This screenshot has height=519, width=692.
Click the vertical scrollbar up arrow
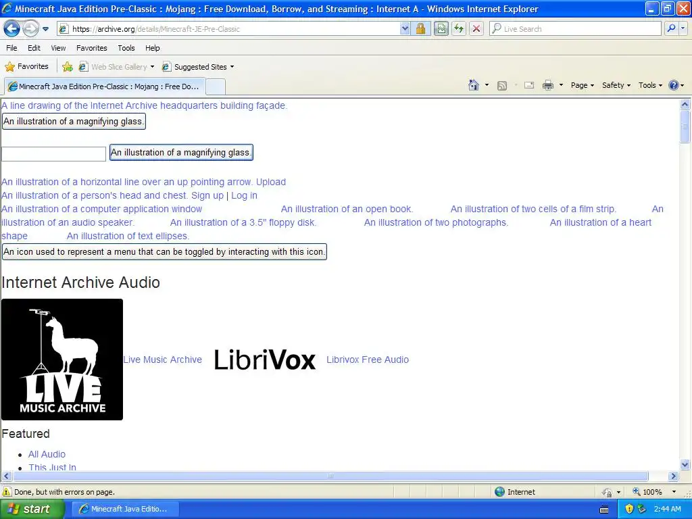pos(685,105)
